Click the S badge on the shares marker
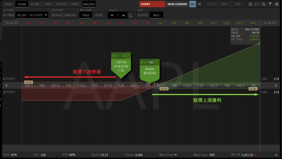Image resolution: width=282 pixels, height=159 pixels. click(x=157, y=62)
